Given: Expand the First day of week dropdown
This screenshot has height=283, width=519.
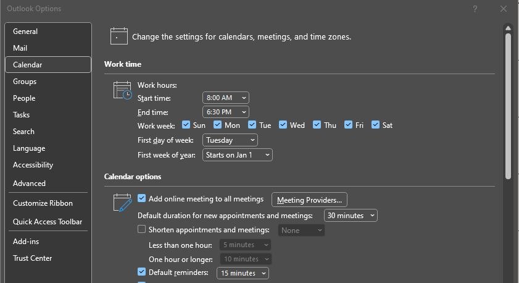Looking at the screenshot, I should pos(230,140).
